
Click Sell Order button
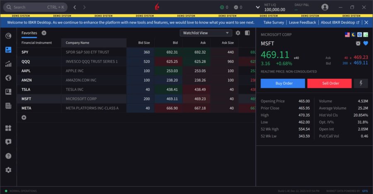[x=329, y=83]
